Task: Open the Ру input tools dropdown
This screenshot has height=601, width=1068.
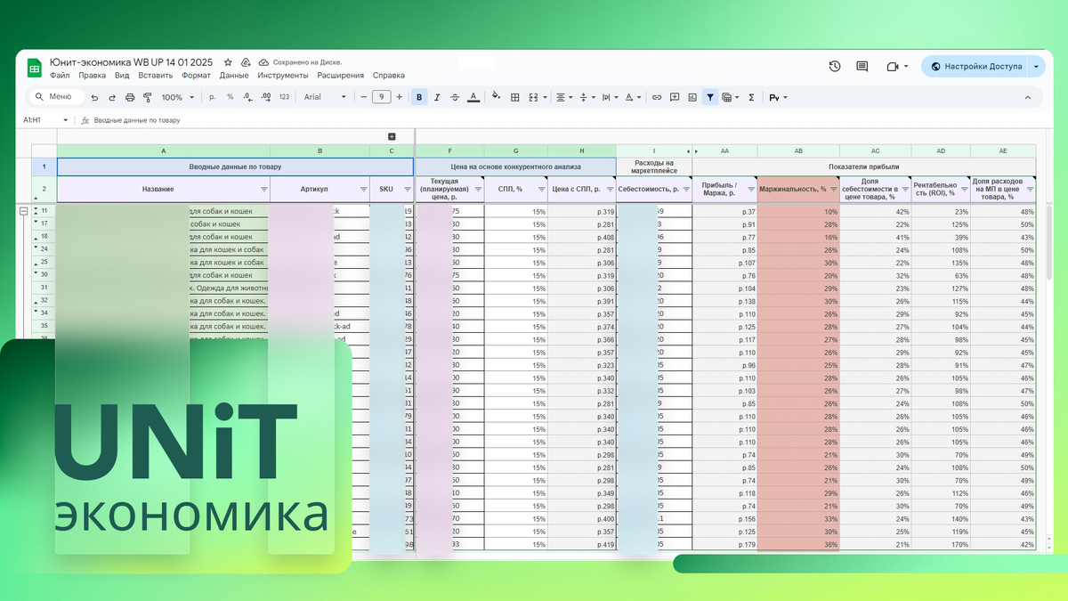Action: coord(778,97)
